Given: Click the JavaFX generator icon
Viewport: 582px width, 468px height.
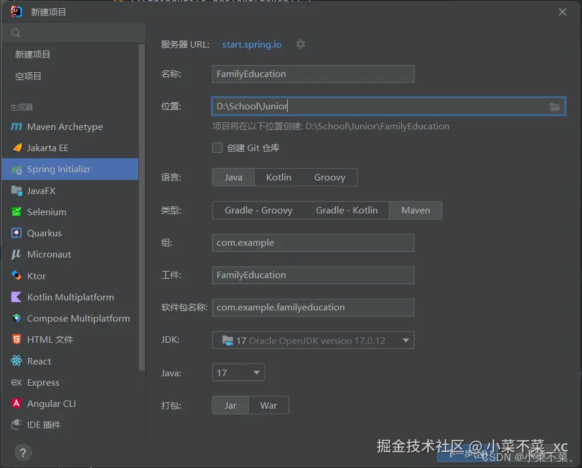Looking at the screenshot, I should click(16, 190).
